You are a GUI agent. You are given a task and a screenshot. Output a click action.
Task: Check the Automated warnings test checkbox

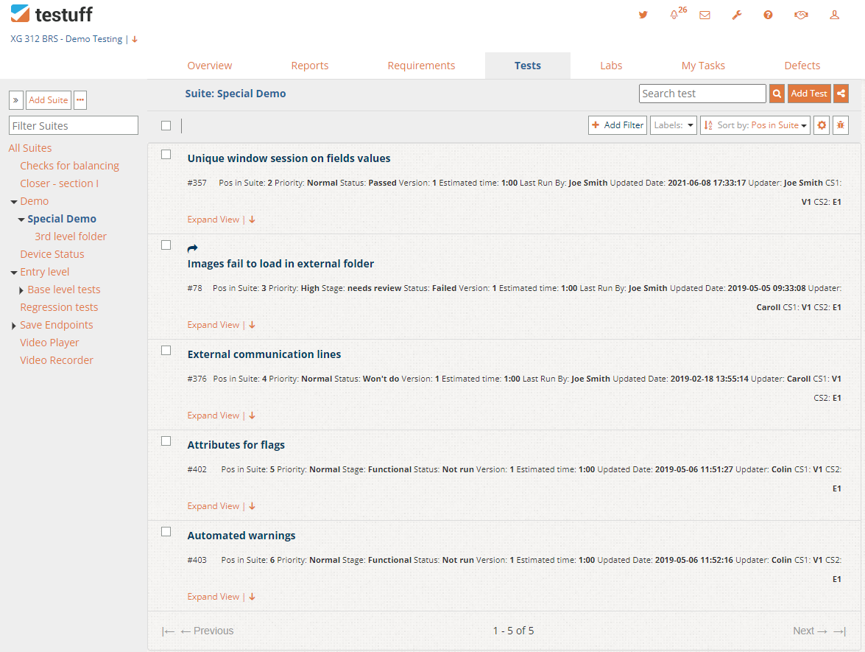(x=166, y=532)
